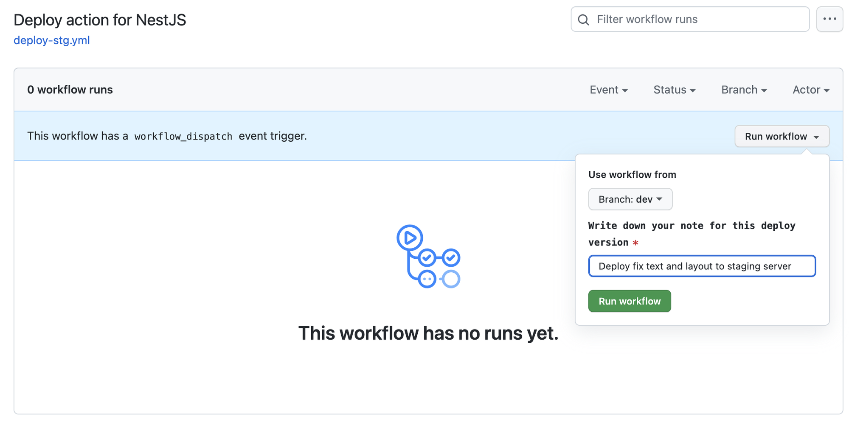Open the Event filter dropdown

tap(609, 89)
